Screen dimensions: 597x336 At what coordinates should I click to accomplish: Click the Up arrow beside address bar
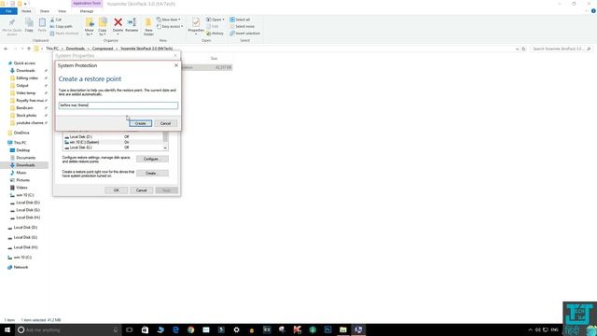point(29,49)
